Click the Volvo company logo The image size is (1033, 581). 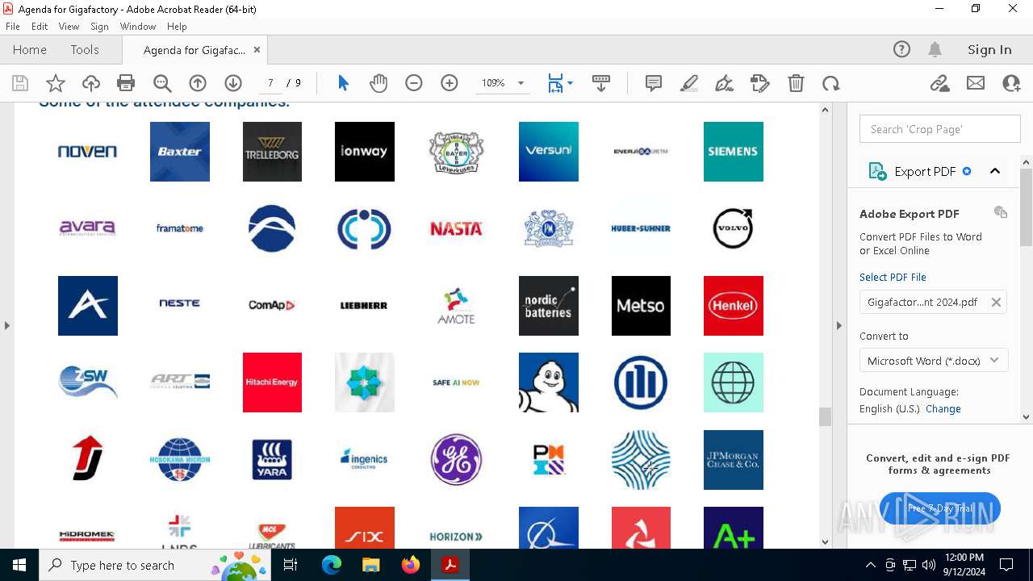tap(734, 228)
